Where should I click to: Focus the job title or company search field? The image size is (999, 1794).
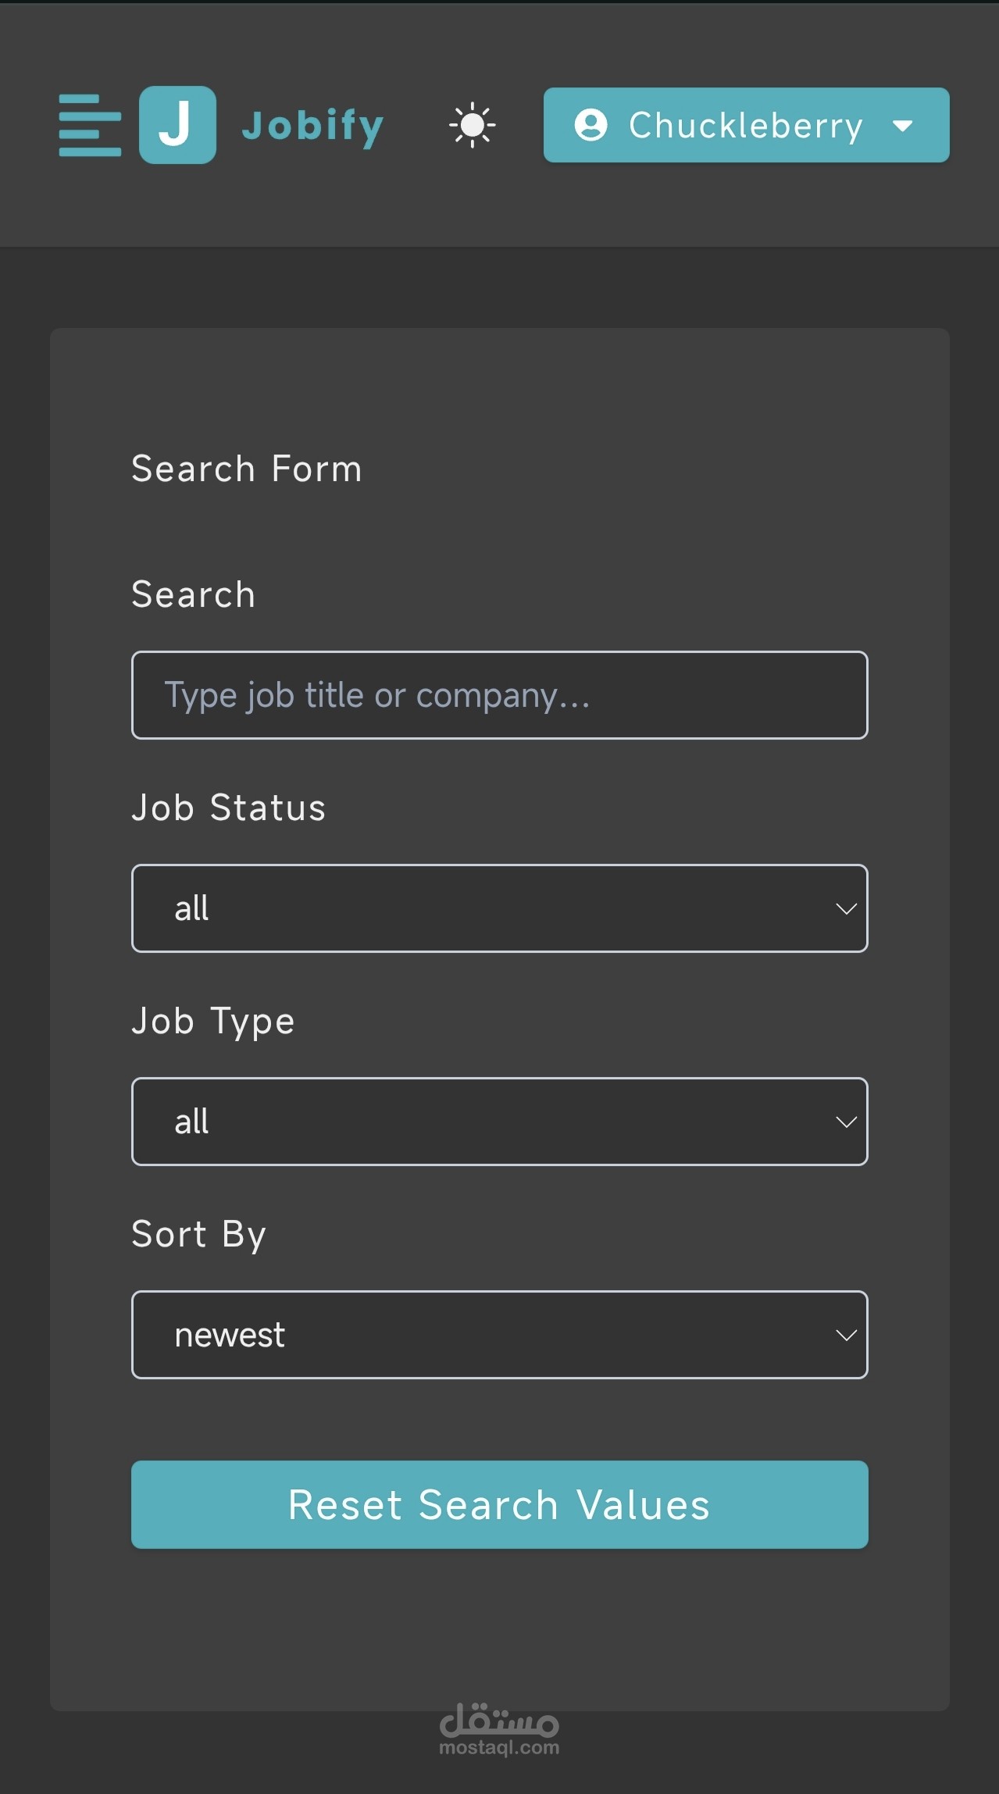(x=500, y=695)
